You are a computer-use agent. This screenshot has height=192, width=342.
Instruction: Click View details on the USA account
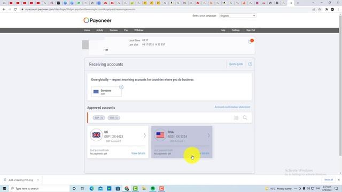point(204,153)
